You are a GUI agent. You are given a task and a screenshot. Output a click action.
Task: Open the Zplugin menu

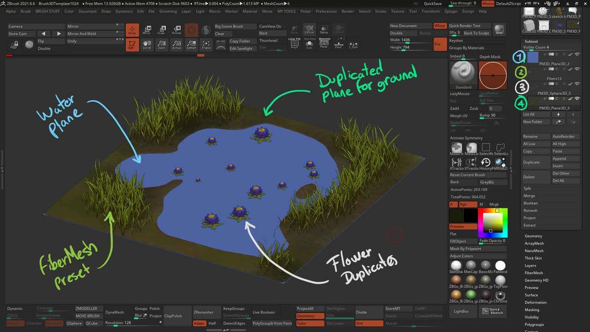click(451, 11)
